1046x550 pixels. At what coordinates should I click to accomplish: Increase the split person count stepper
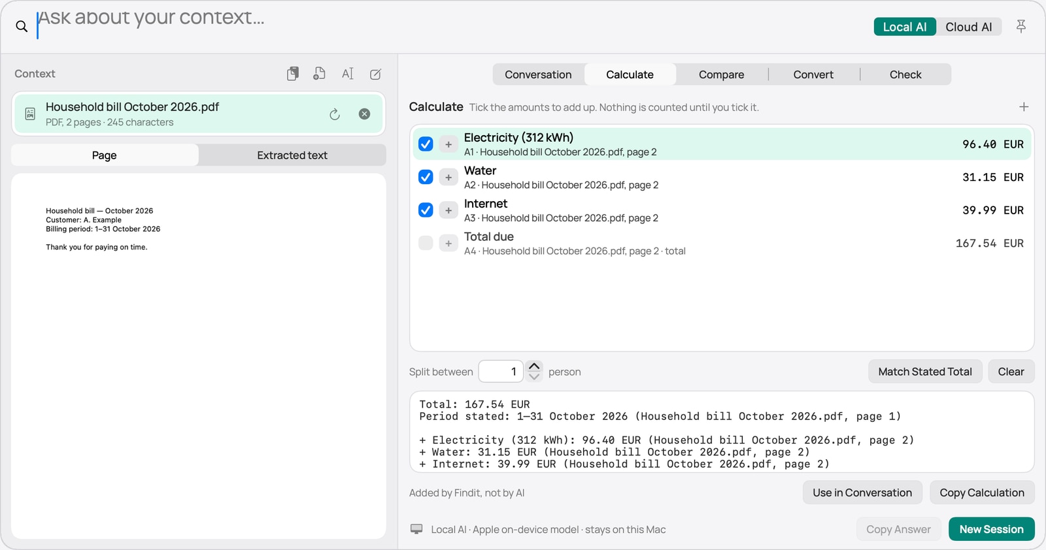coord(534,366)
